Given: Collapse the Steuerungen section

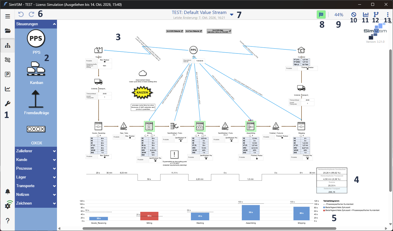Looking at the screenshot, I should (x=36, y=24).
